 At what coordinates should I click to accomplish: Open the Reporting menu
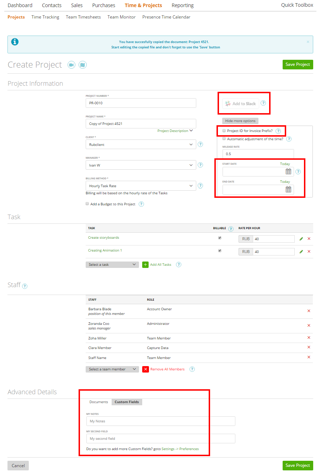(x=183, y=5)
